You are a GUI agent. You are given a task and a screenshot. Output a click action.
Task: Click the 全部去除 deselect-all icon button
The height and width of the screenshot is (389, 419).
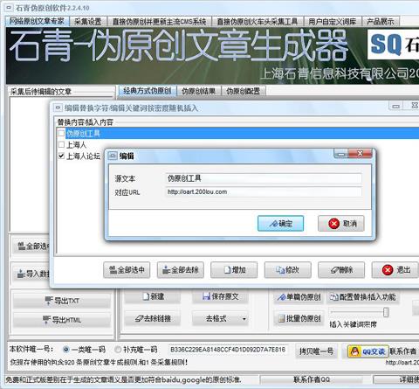[181, 270]
